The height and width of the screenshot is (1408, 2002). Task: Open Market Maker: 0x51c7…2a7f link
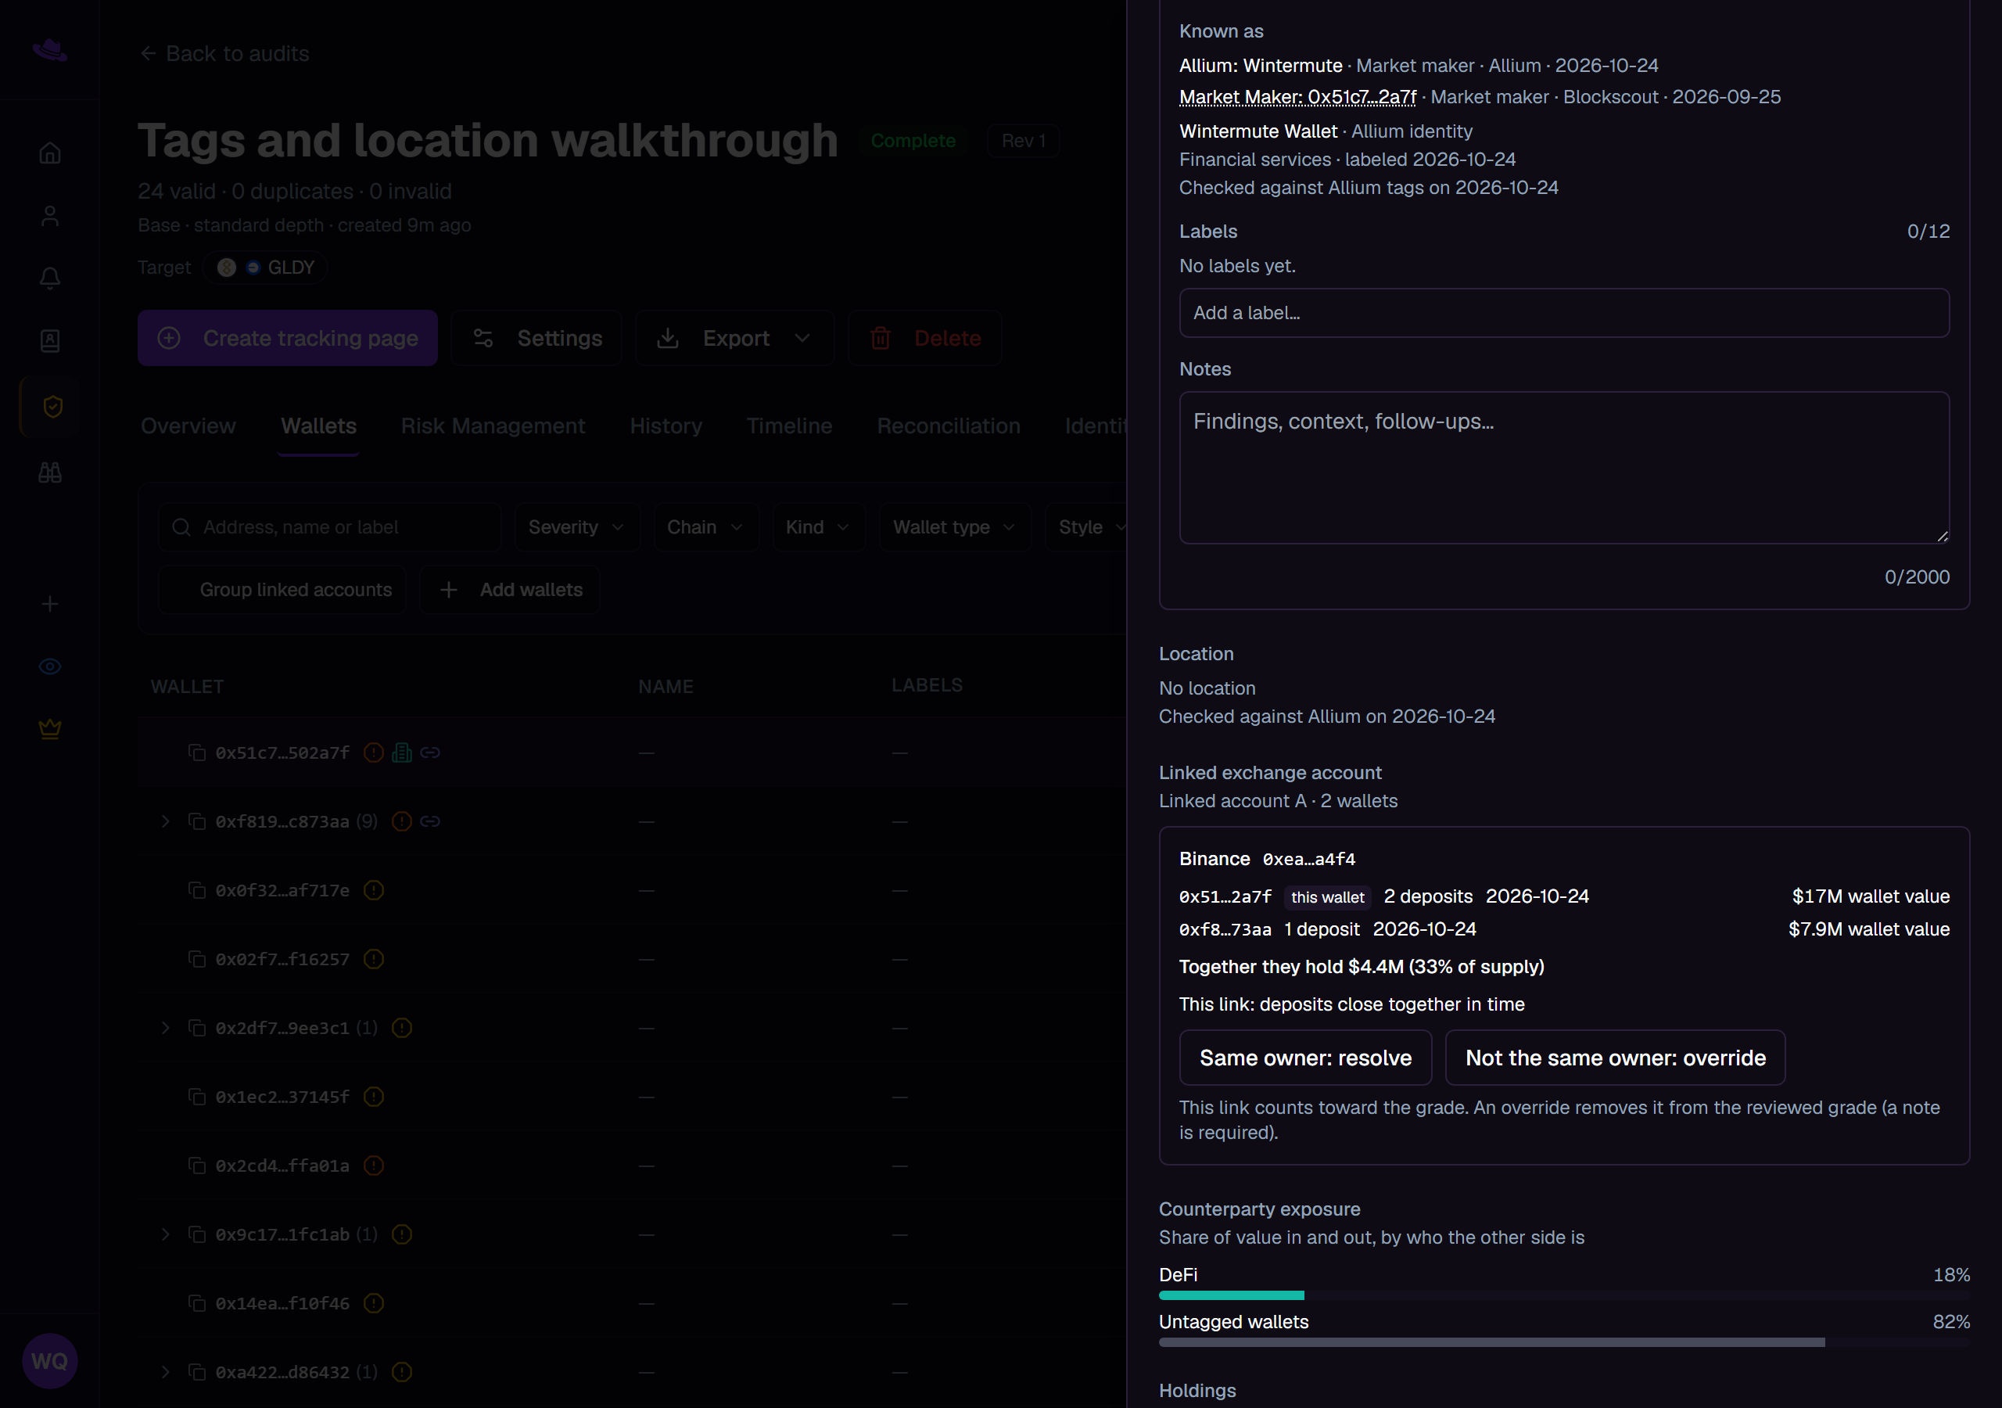click(x=1297, y=97)
